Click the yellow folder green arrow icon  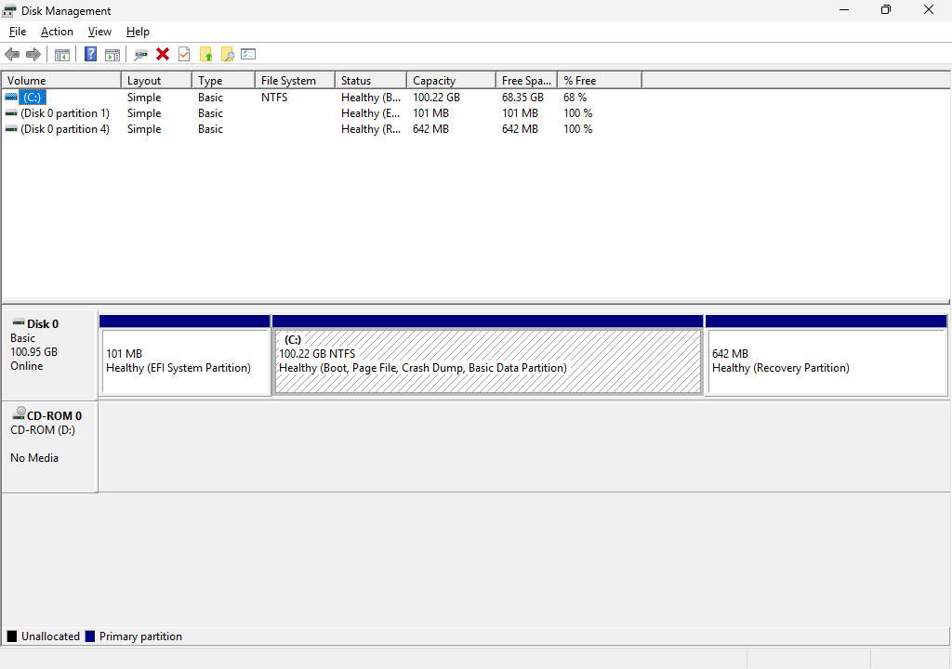coord(206,55)
